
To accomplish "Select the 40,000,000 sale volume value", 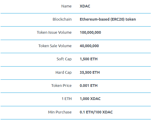I will point(89,46).
